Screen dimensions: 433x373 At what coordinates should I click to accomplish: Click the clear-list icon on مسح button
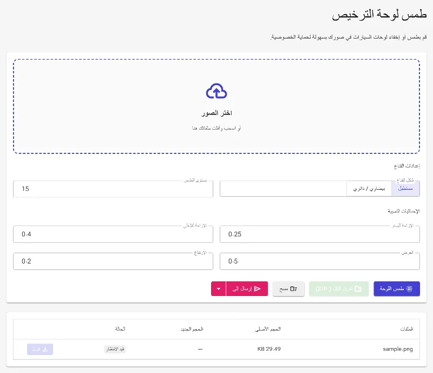(x=293, y=288)
